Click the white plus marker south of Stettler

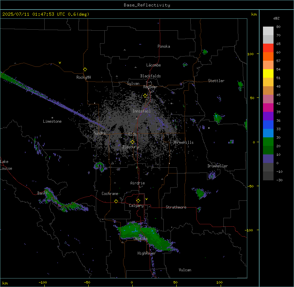(x=209, y=128)
